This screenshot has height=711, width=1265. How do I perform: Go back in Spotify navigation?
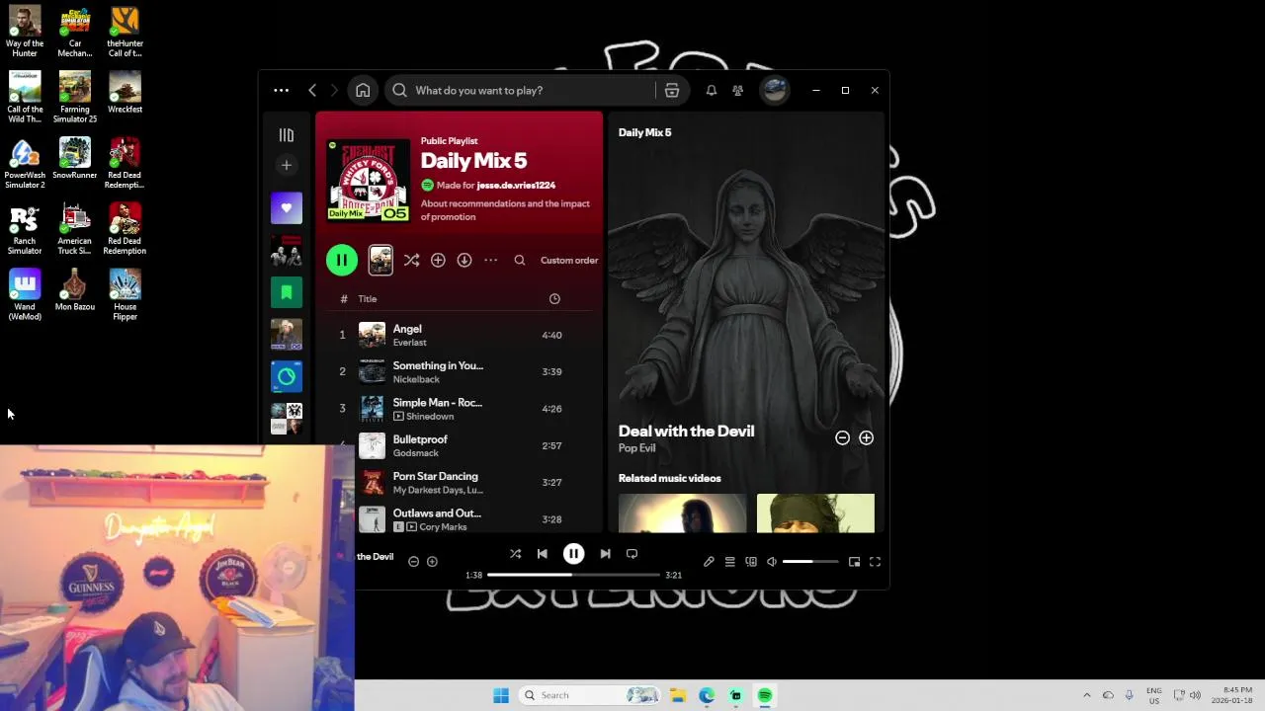[312, 90]
